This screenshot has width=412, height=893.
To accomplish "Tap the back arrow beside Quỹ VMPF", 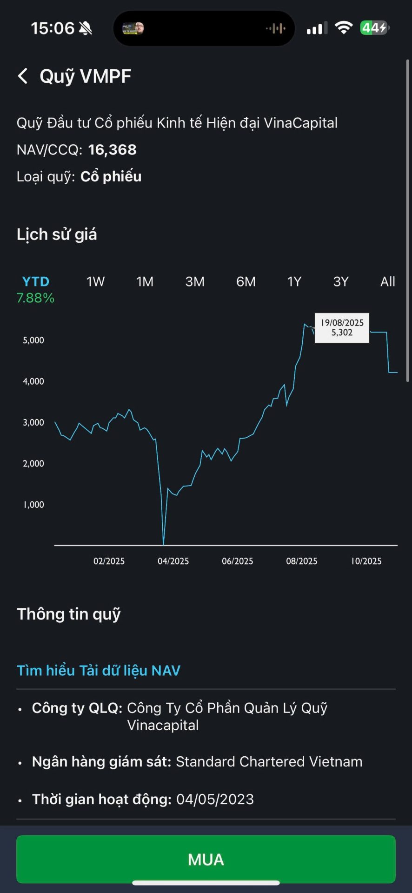I will 22,76.
